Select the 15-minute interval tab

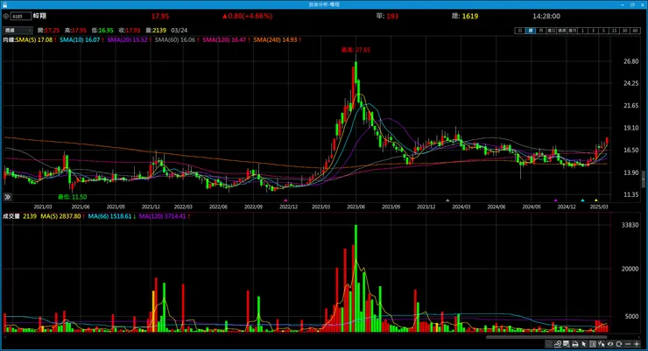(x=614, y=31)
